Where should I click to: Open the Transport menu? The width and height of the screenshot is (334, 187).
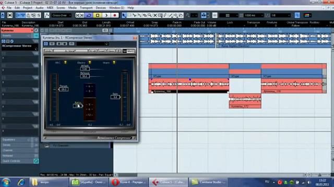pos(86,8)
